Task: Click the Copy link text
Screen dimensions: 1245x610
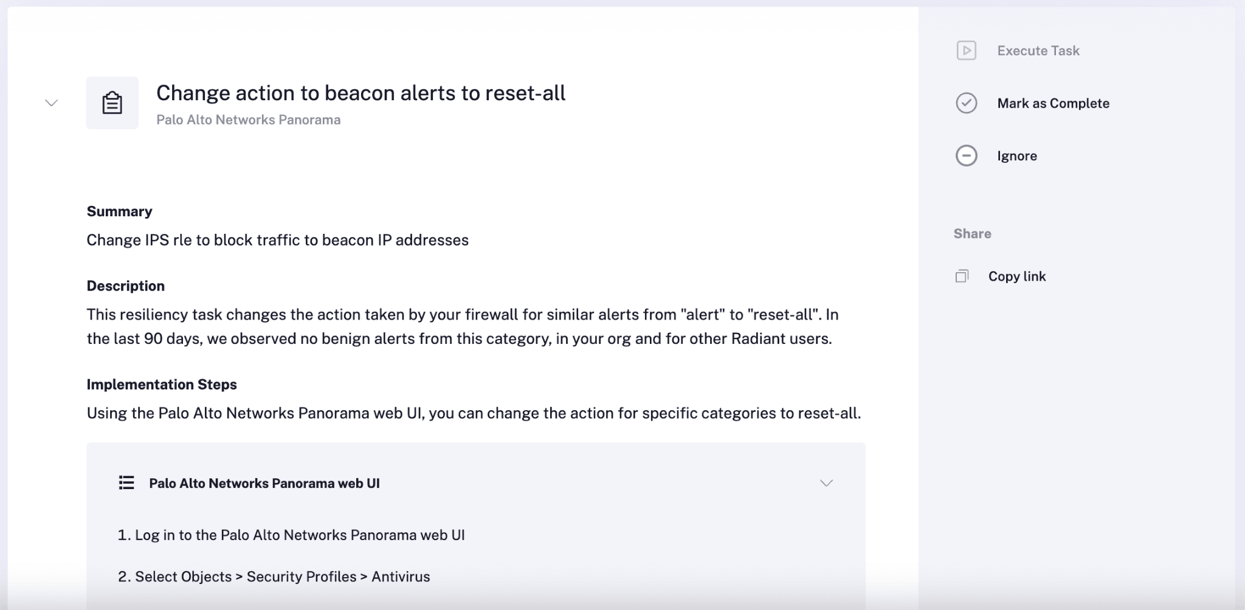Action: 1017,276
